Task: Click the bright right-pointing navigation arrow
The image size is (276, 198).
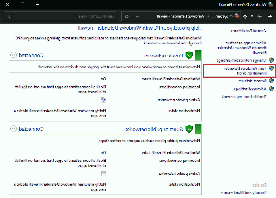Action: coord(269,17)
